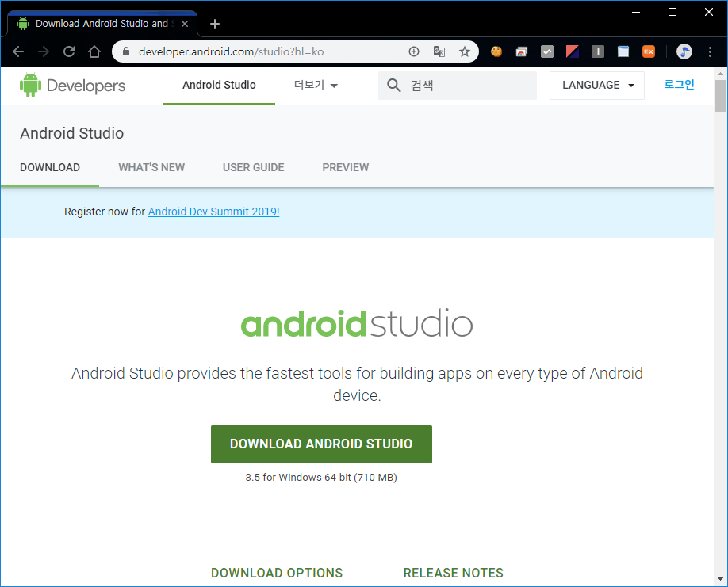Open the cookie extension icon
Viewport: 728px width, 587px height.
[x=496, y=51]
